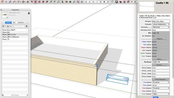The image size is (174, 98).
Task: Click the blue-outlined handle component in viewport
Action: tap(117, 79)
